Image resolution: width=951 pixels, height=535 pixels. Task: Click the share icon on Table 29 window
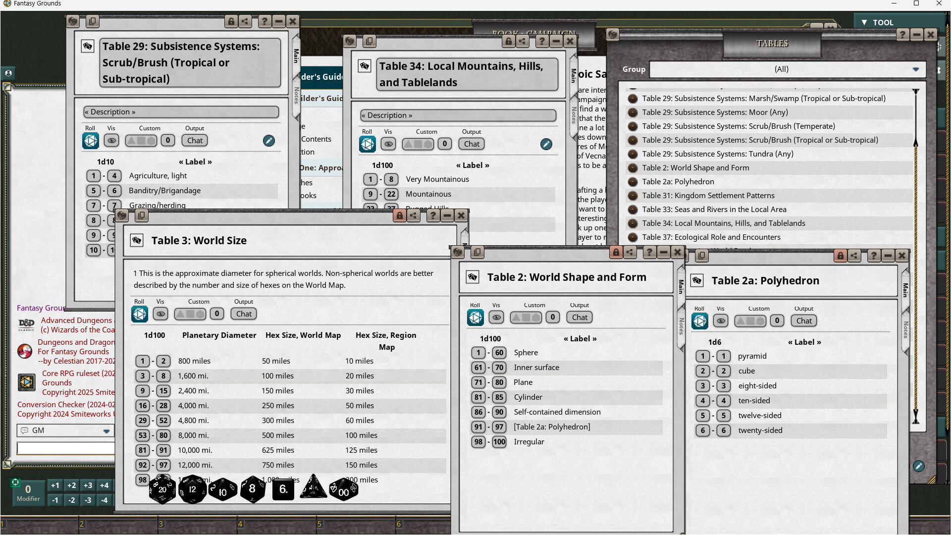coord(245,21)
